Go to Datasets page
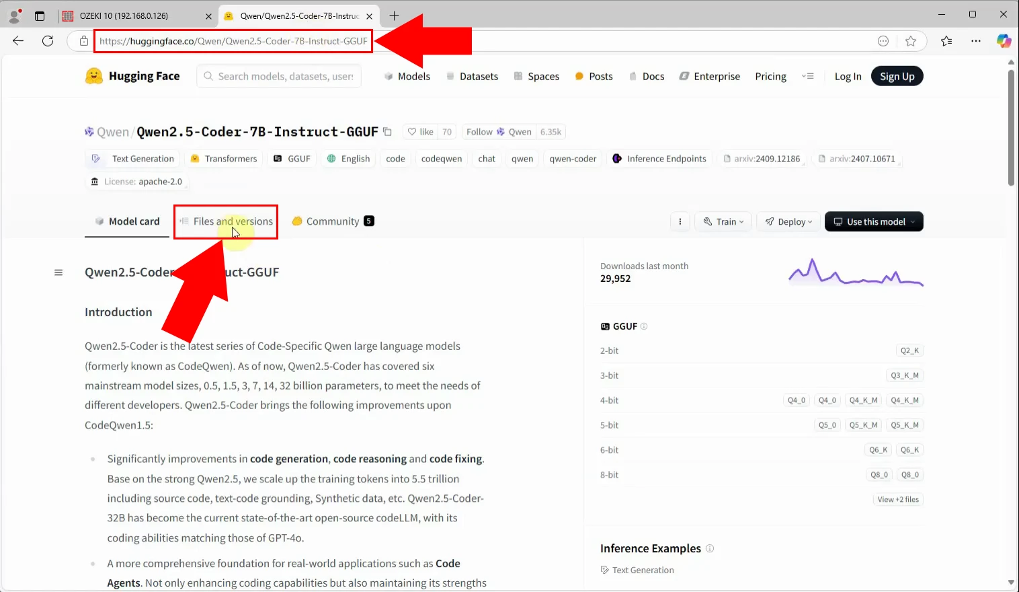 (x=473, y=76)
